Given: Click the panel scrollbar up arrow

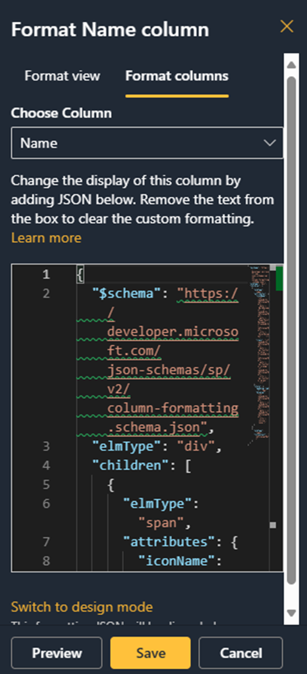Looking at the screenshot, I should coord(292,65).
